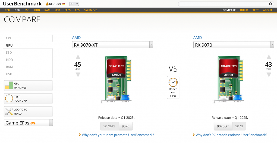Open CPU in the top navigation
The width and height of the screenshot is (277, 143).
[7, 10]
